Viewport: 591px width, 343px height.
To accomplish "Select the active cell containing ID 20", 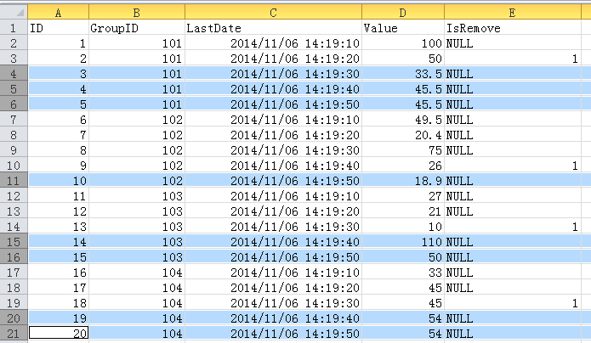I will pyautogui.click(x=59, y=333).
